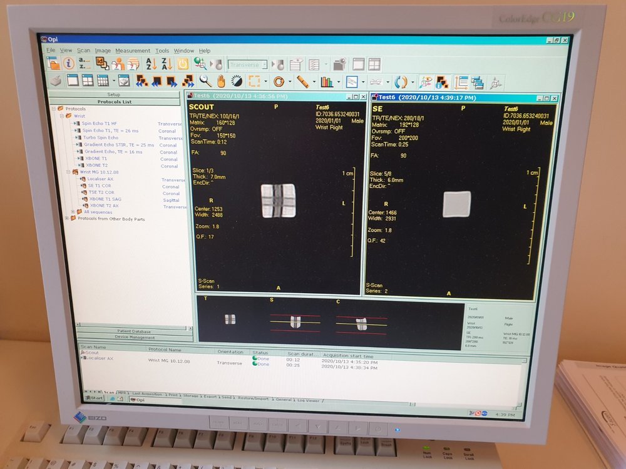626x469 pixels.
Task: Expand the All sequences folder
Action: tap(73, 212)
